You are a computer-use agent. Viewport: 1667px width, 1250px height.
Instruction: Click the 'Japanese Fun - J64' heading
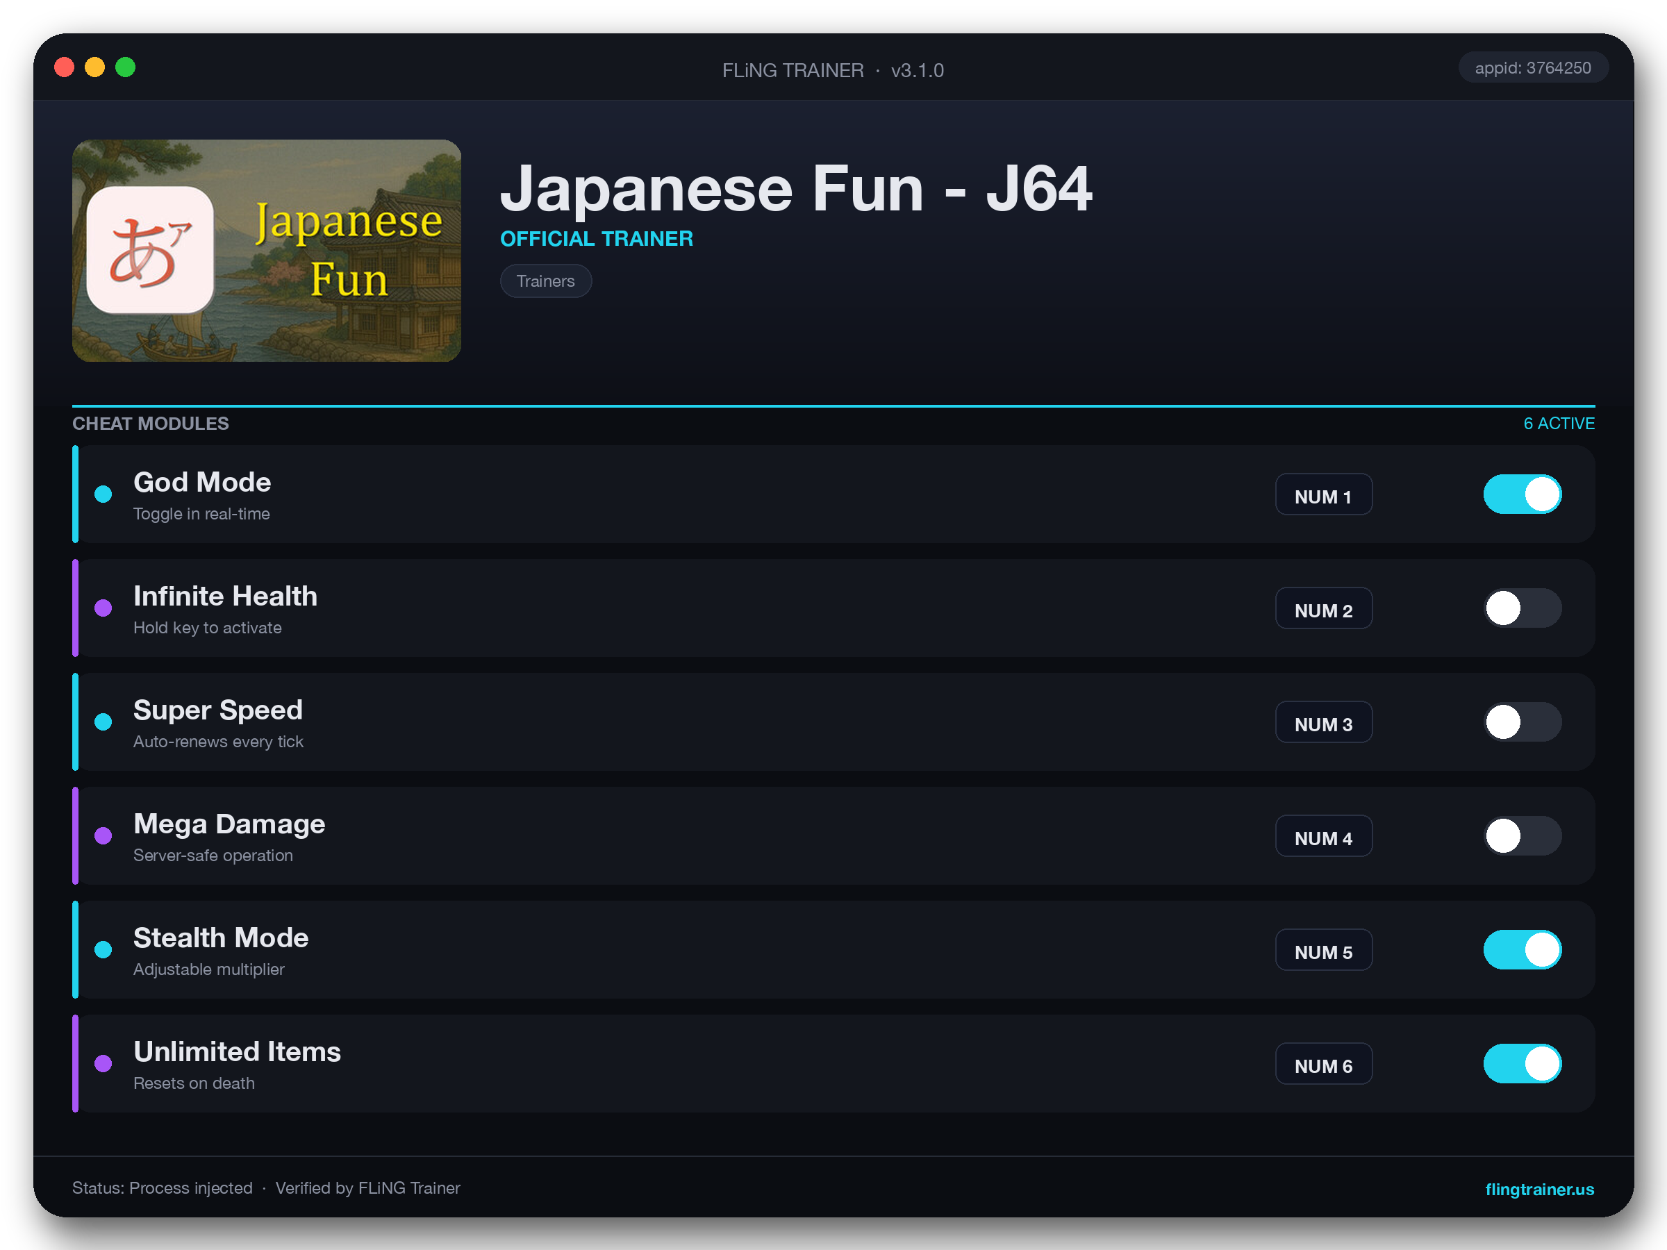pyautogui.click(x=796, y=188)
